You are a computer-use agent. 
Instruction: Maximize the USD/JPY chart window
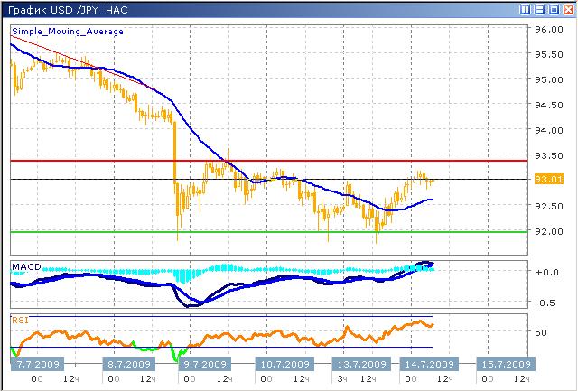click(553, 9)
